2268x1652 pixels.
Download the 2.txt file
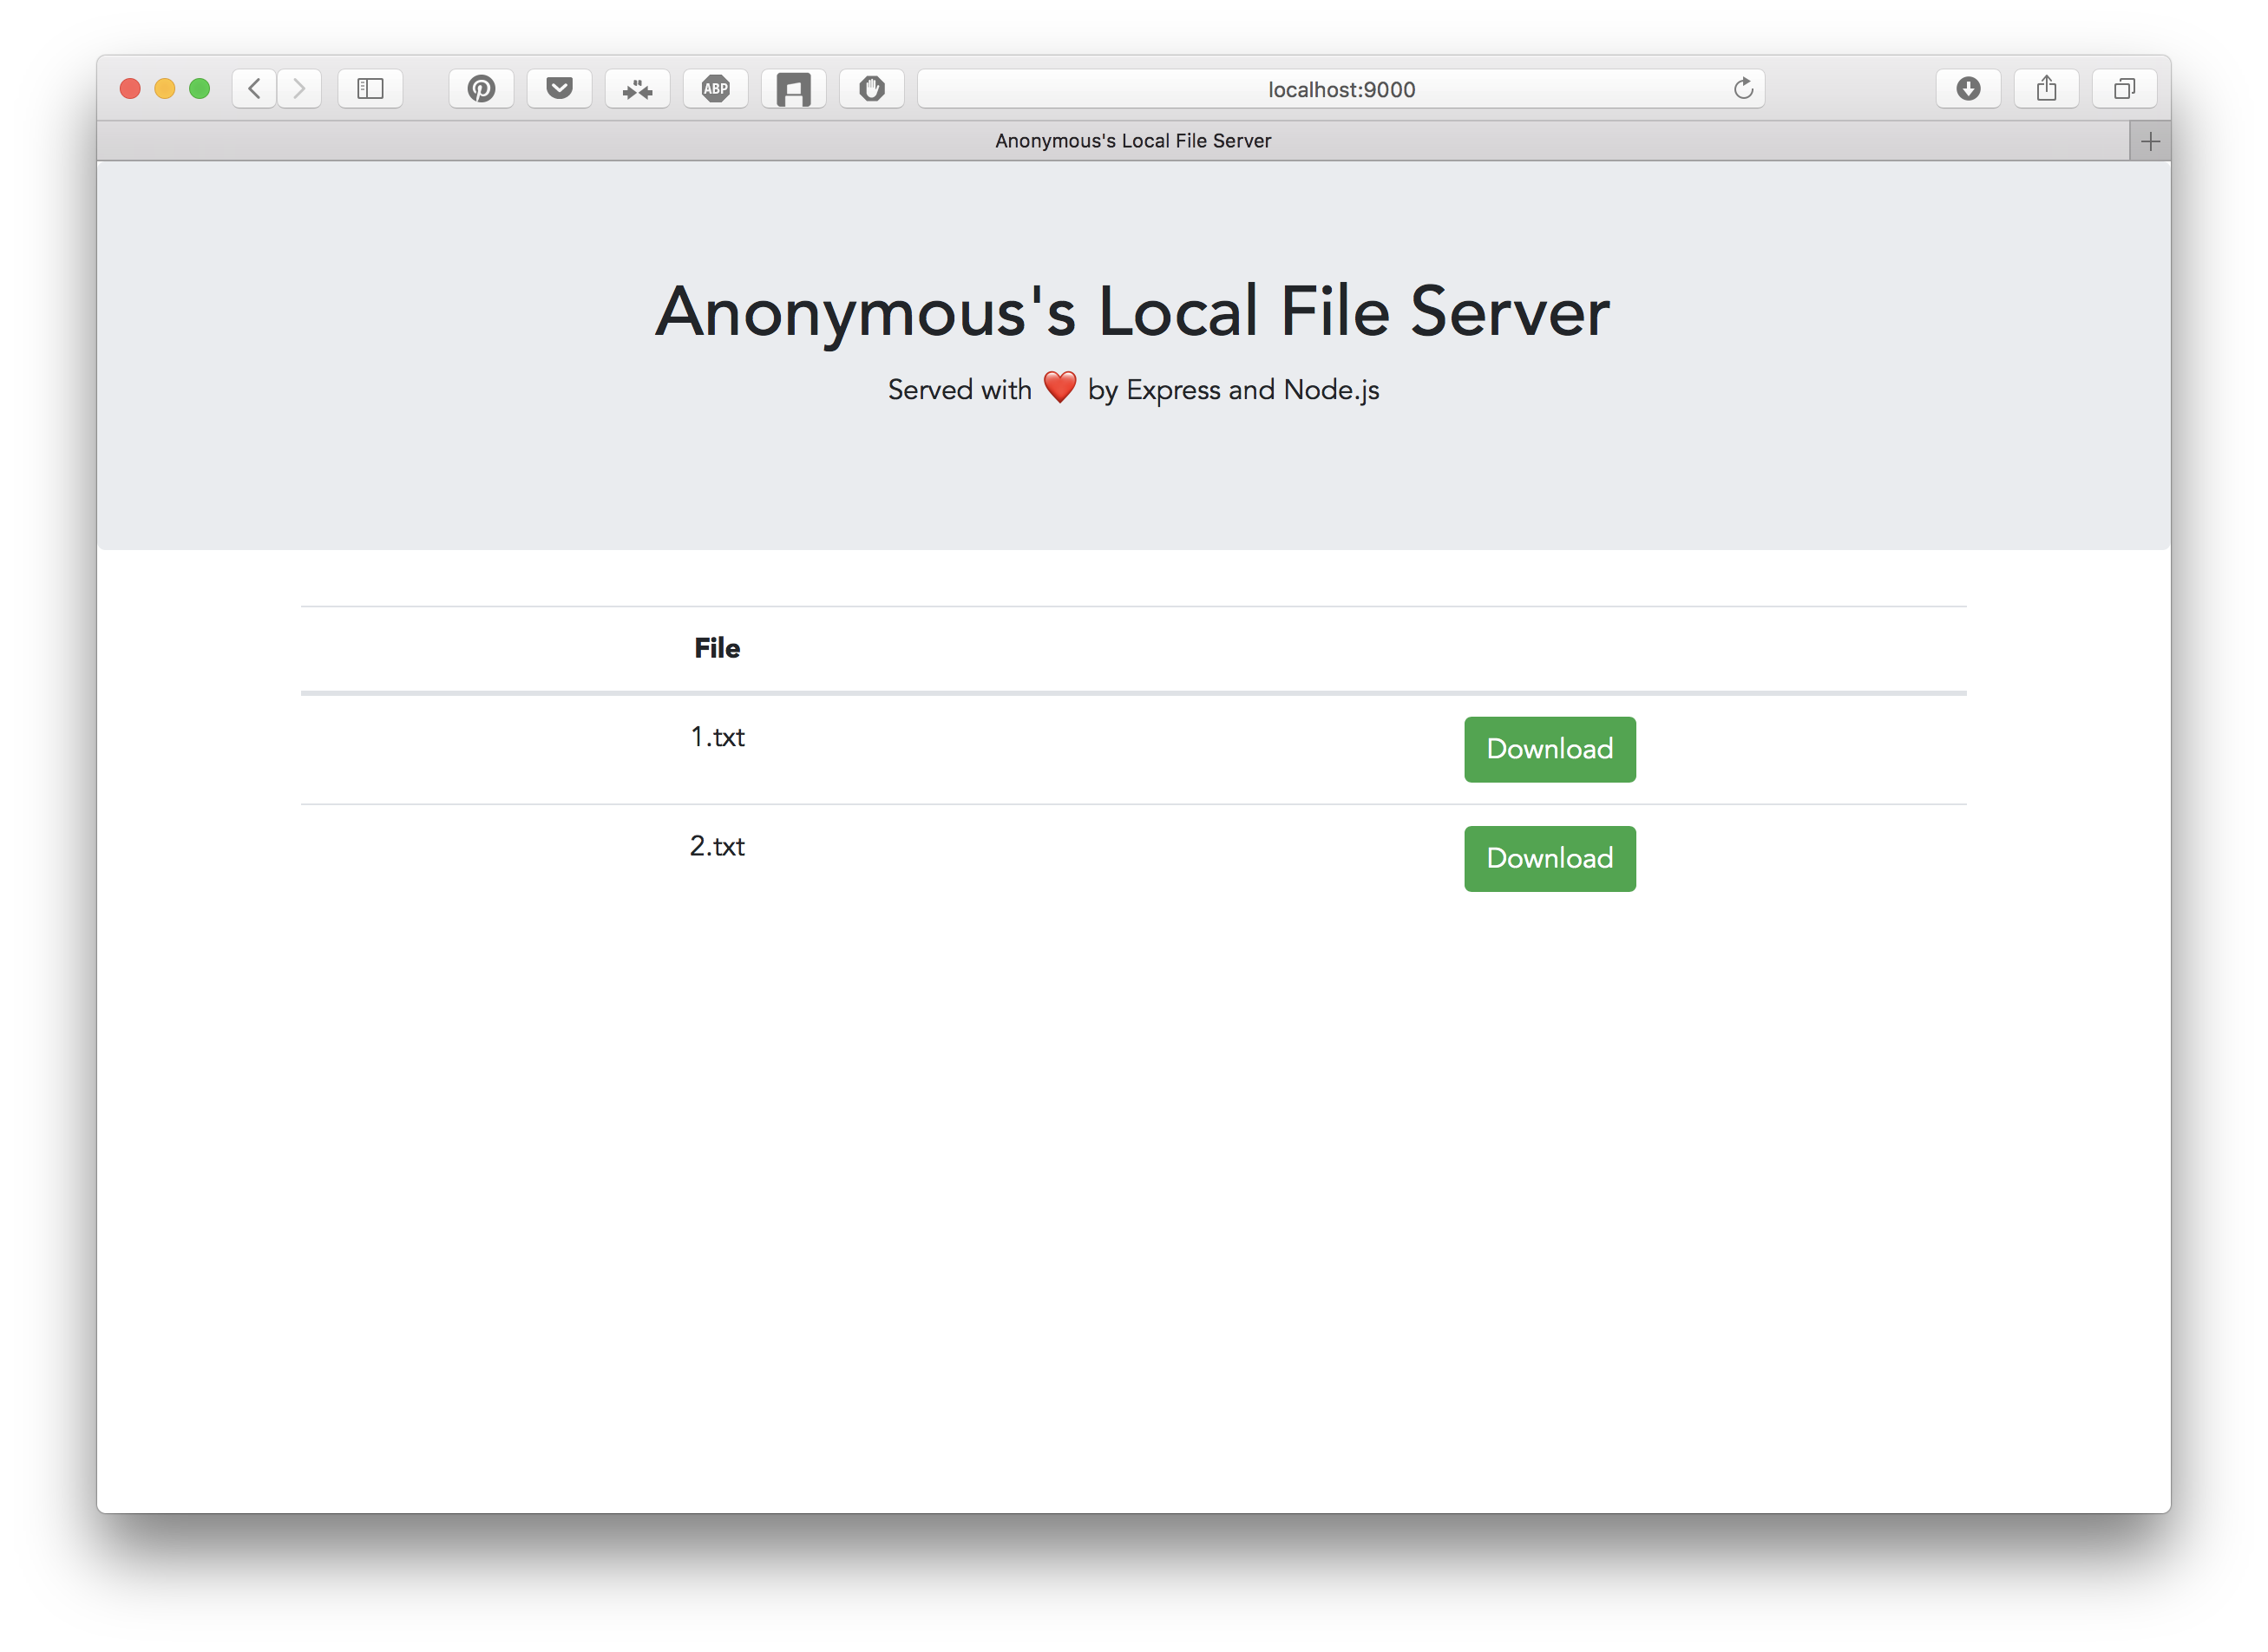coord(1549,858)
